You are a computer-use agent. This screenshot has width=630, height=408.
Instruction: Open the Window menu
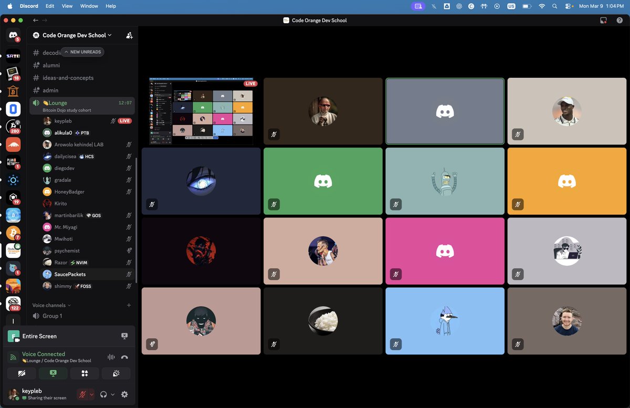click(x=89, y=6)
